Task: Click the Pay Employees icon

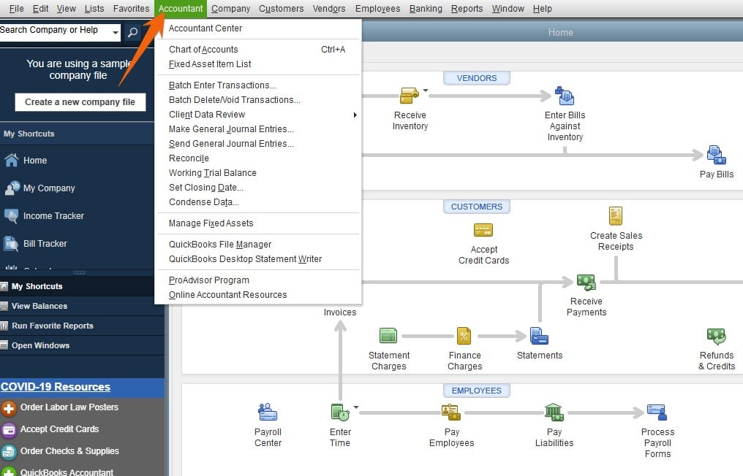Action: point(451,412)
